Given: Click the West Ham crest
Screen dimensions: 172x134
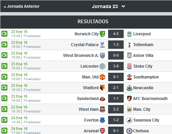Looking at the screenshot, I should [x=102, y=109].
